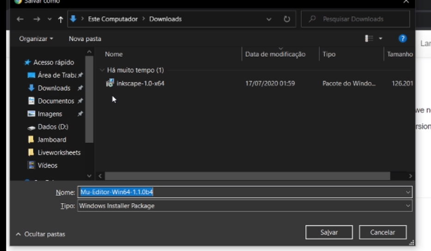
Task: Expand the Nome filename dropdown arrow
Action: (408, 193)
